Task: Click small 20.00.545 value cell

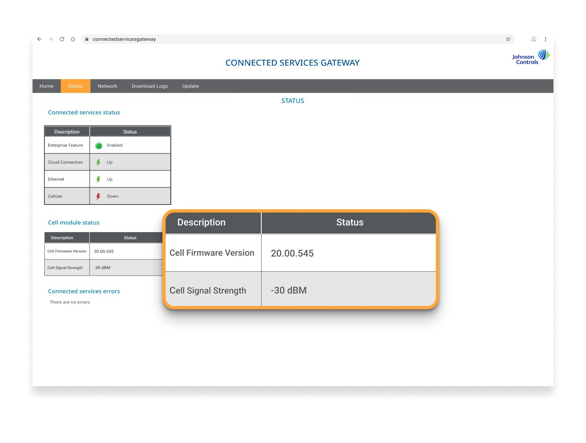Action: pyautogui.click(x=126, y=251)
